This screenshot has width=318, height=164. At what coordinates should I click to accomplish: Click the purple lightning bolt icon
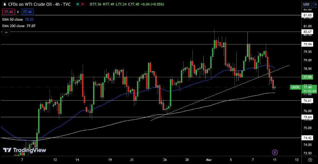click(x=275, y=152)
